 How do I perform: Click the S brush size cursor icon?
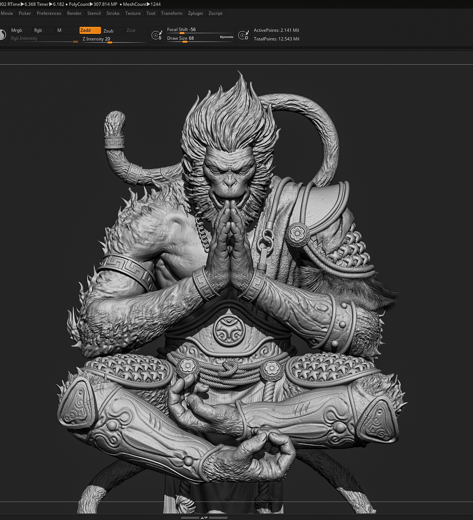coord(157,35)
